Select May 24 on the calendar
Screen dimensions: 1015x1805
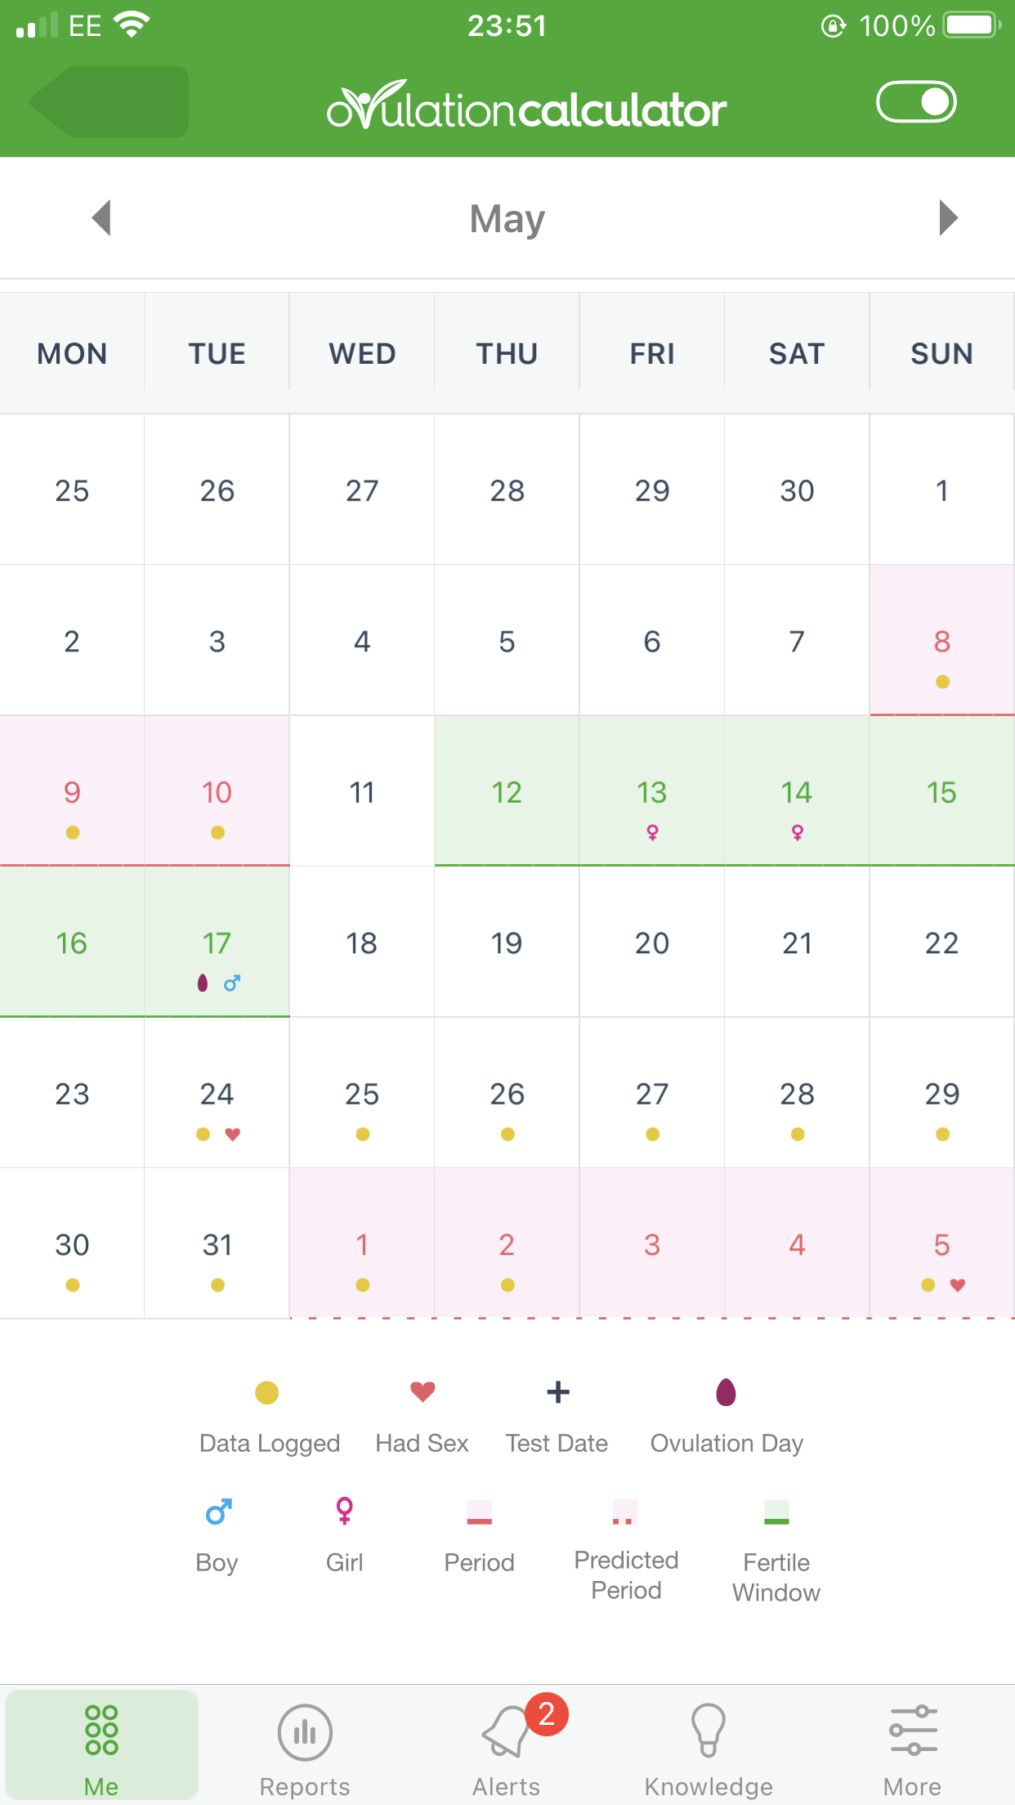point(217,1093)
